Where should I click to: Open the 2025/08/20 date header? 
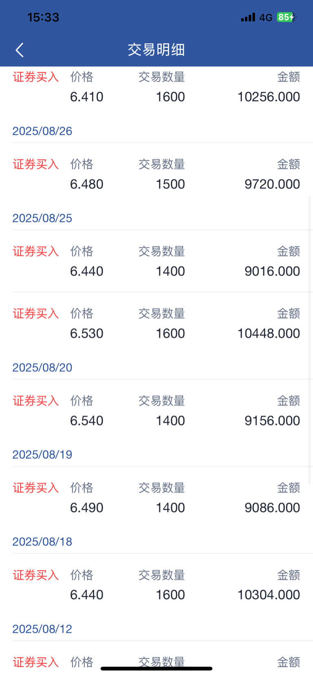pyautogui.click(x=42, y=368)
